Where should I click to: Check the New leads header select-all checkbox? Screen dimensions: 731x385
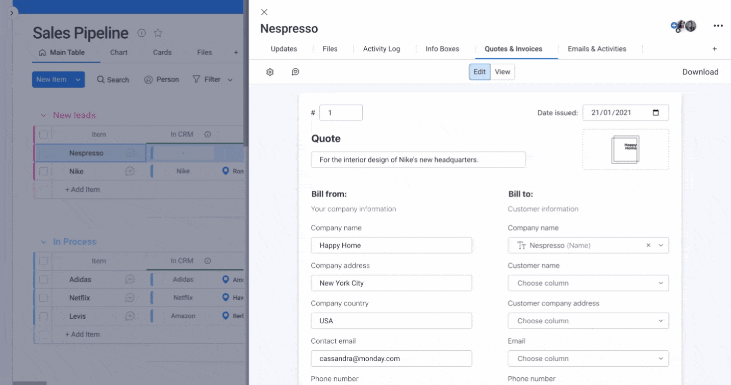click(x=43, y=135)
